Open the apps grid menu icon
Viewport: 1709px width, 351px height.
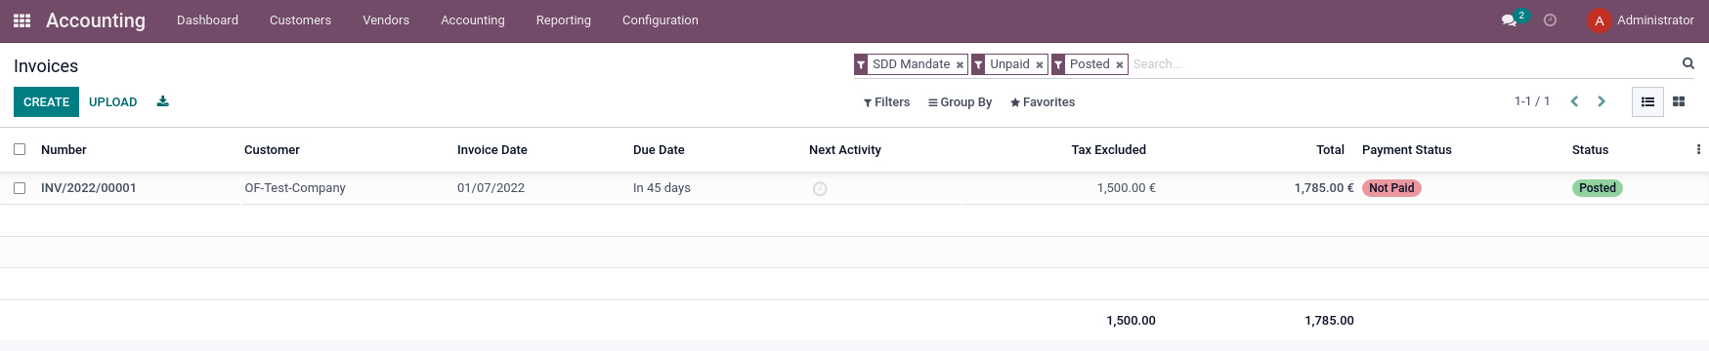[x=21, y=20]
